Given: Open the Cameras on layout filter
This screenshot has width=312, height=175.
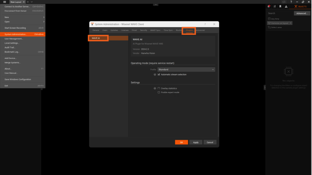Looking at the screenshot, I should click(x=278, y=23).
